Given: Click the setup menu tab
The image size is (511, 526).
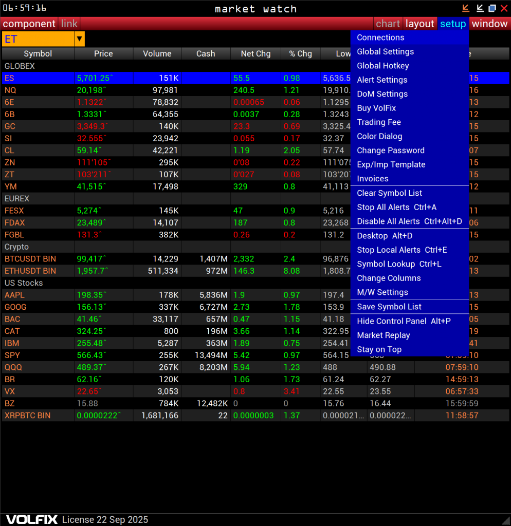Looking at the screenshot, I should tap(453, 24).
